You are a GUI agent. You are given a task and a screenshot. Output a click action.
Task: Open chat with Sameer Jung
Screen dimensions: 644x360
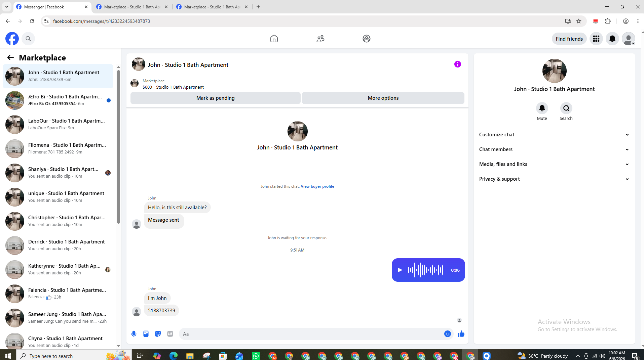(58, 318)
